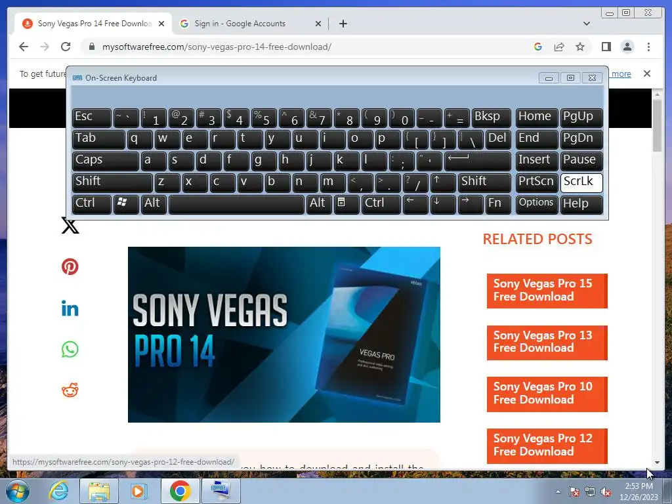Open Sony Vegas Pro 15 Free Download
The height and width of the screenshot is (504, 672).
pos(547,291)
